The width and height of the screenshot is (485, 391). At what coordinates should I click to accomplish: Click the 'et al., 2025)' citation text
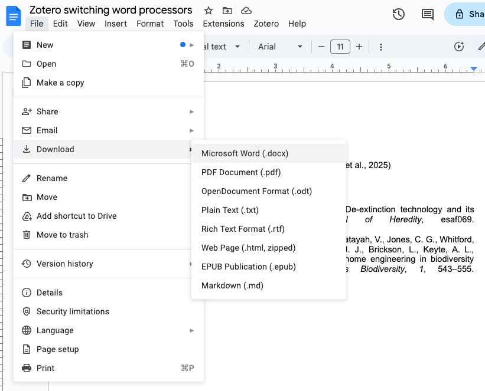[x=368, y=165]
